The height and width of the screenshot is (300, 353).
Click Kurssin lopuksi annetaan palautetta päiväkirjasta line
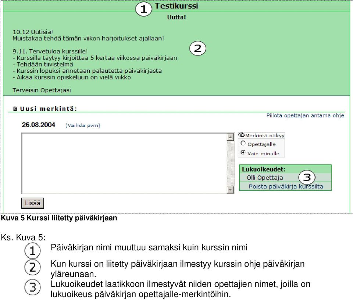[x=87, y=71]
